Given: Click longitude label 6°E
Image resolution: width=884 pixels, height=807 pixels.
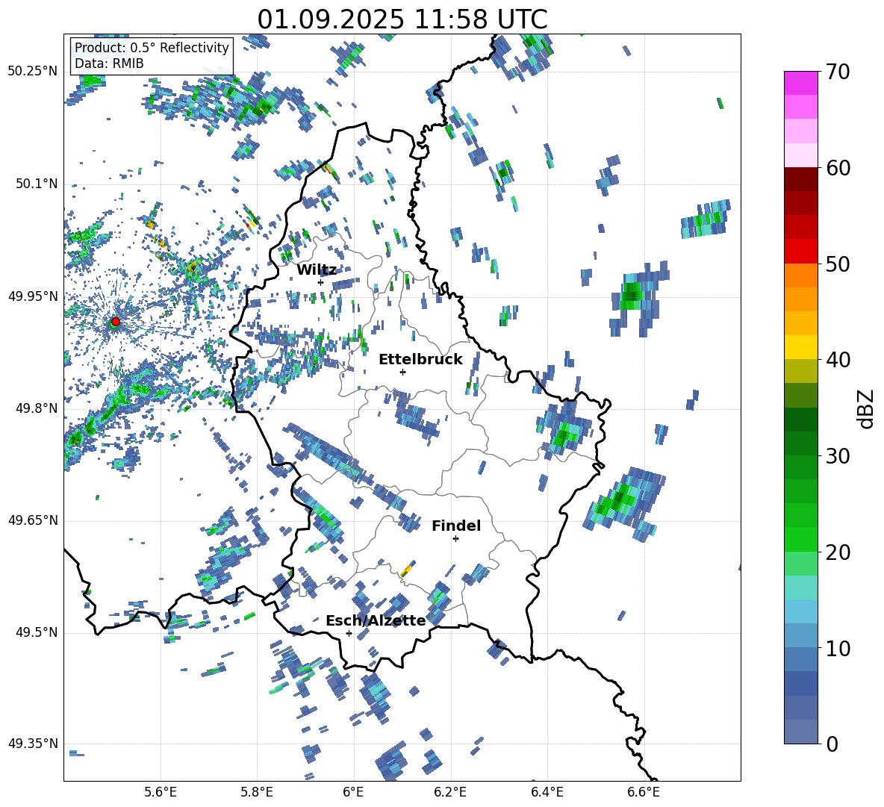Looking at the screenshot, I should tap(353, 792).
